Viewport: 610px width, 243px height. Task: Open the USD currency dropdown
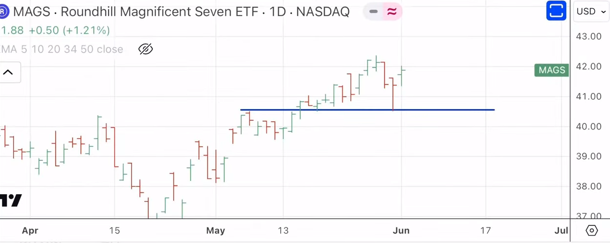click(590, 11)
